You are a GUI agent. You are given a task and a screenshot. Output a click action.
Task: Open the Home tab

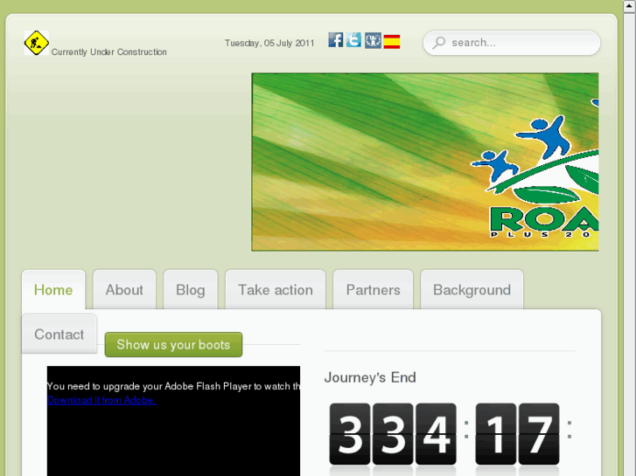53,290
